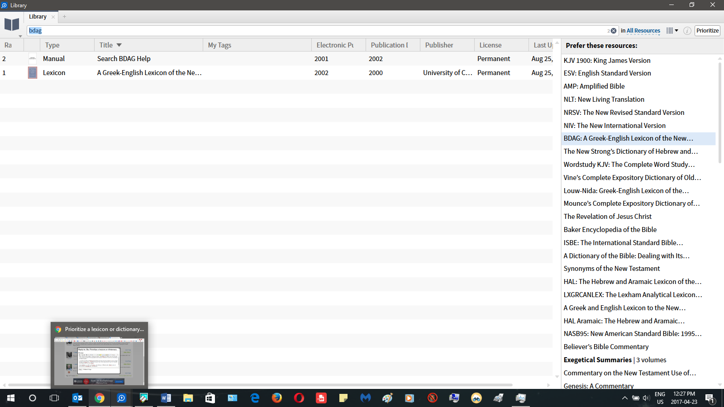Click the Prioritize button

click(707, 31)
